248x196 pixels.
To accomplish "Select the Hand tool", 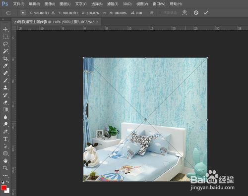I will [x=5, y=161].
